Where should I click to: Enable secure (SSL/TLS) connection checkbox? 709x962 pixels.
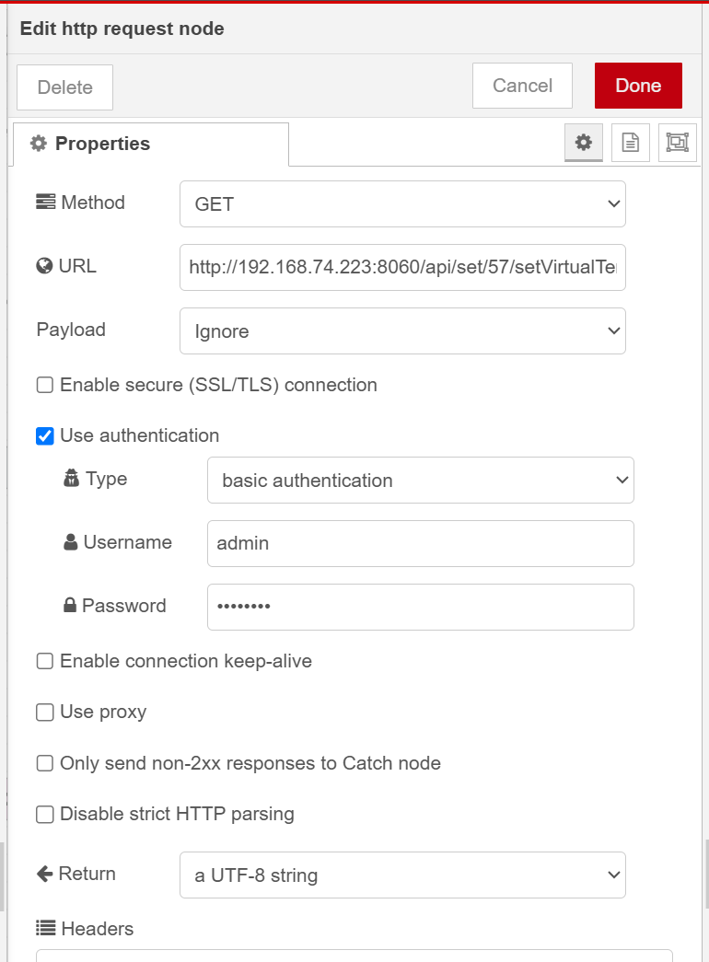pyautogui.click(x=45, y=385)
